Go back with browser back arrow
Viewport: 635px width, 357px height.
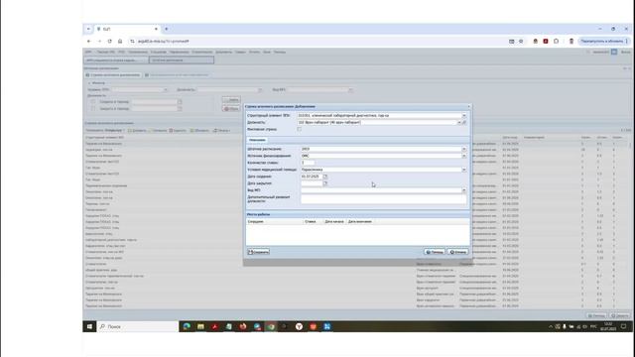pyautogui.click(x=88, y=42)
